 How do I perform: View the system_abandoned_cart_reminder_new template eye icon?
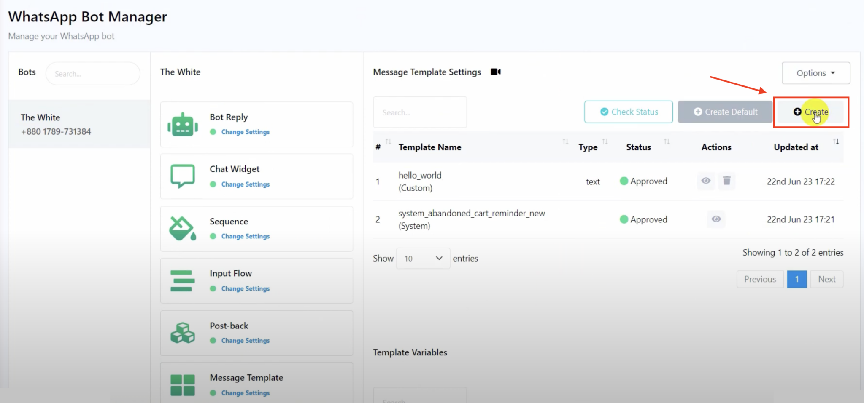[716, 219]
